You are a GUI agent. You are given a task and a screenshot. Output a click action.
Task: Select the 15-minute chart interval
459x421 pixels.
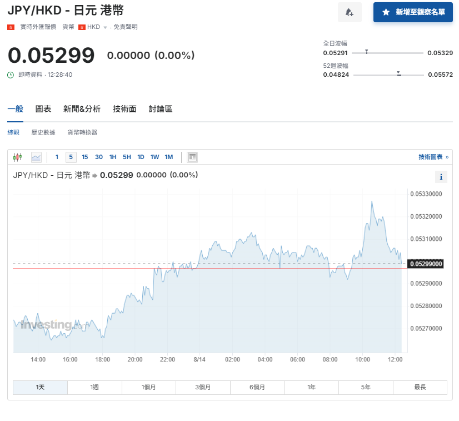[85, 157]
